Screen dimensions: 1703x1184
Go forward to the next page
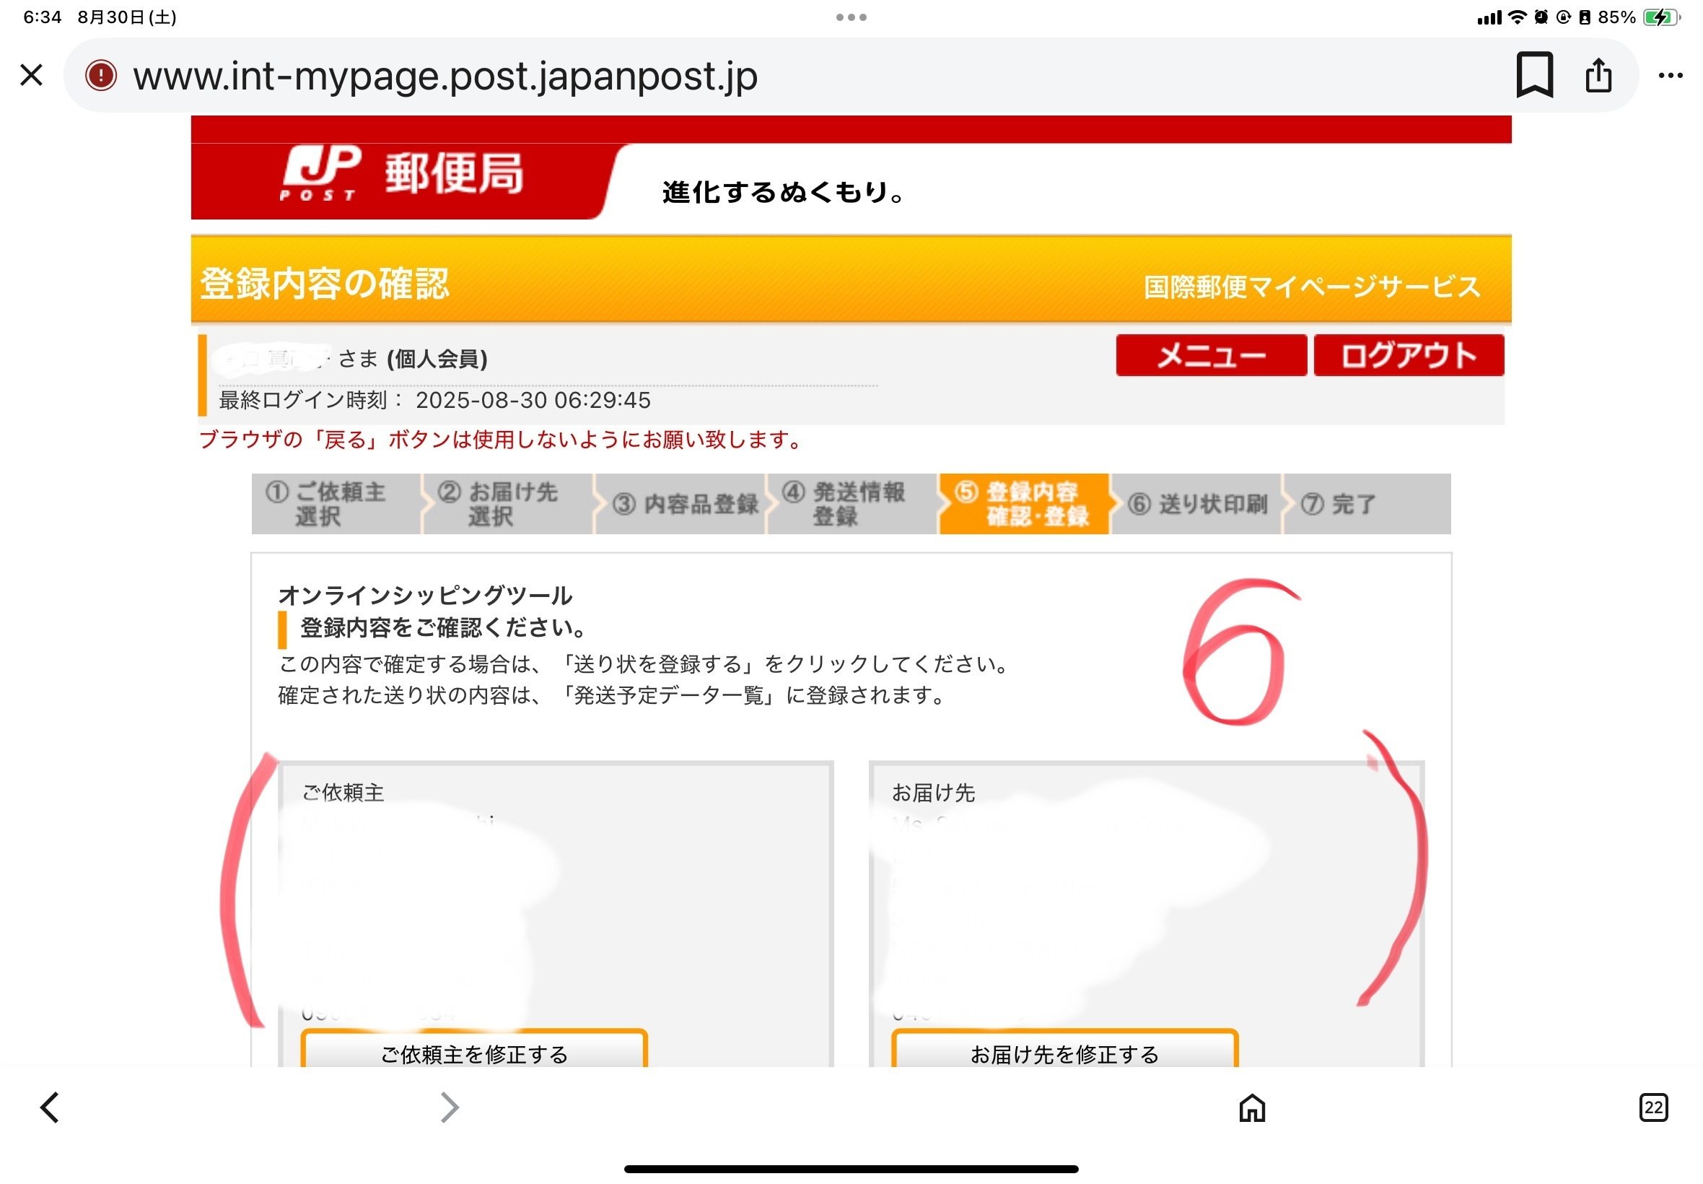(450, 1107)
